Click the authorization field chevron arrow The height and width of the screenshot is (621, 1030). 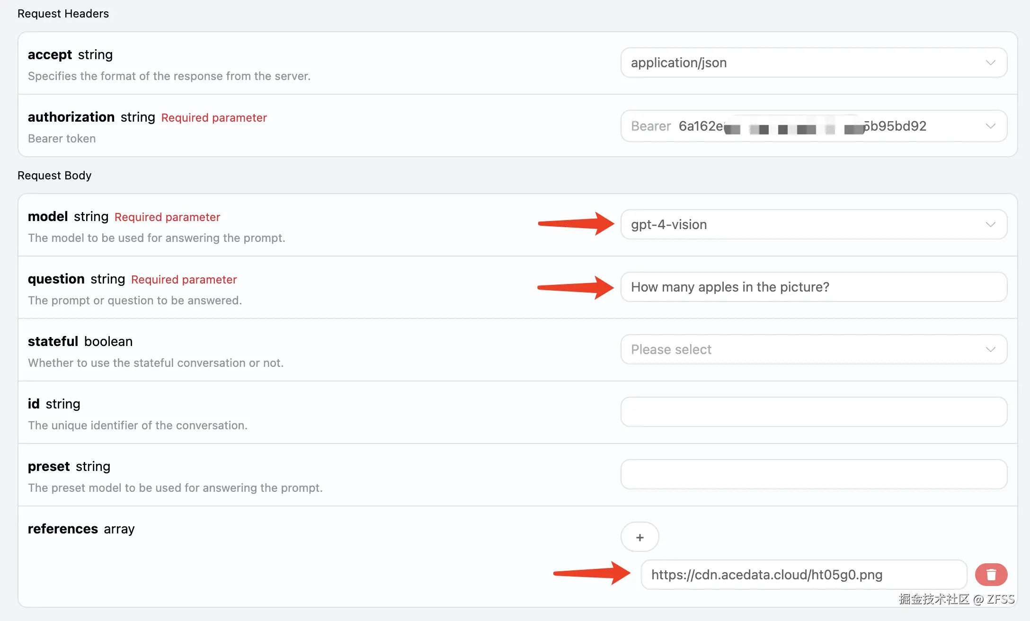click(x=990, y=126)
